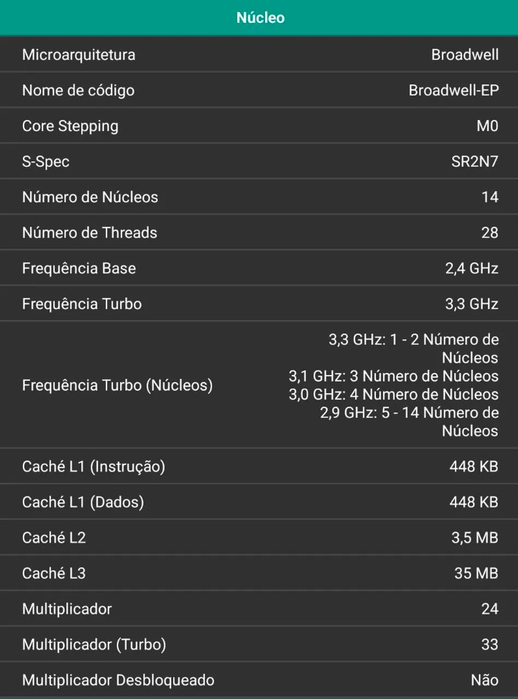Click the Broadwell-EP code name value
The width and height of the screenshot is (518, 699).
tap(454, 90)
